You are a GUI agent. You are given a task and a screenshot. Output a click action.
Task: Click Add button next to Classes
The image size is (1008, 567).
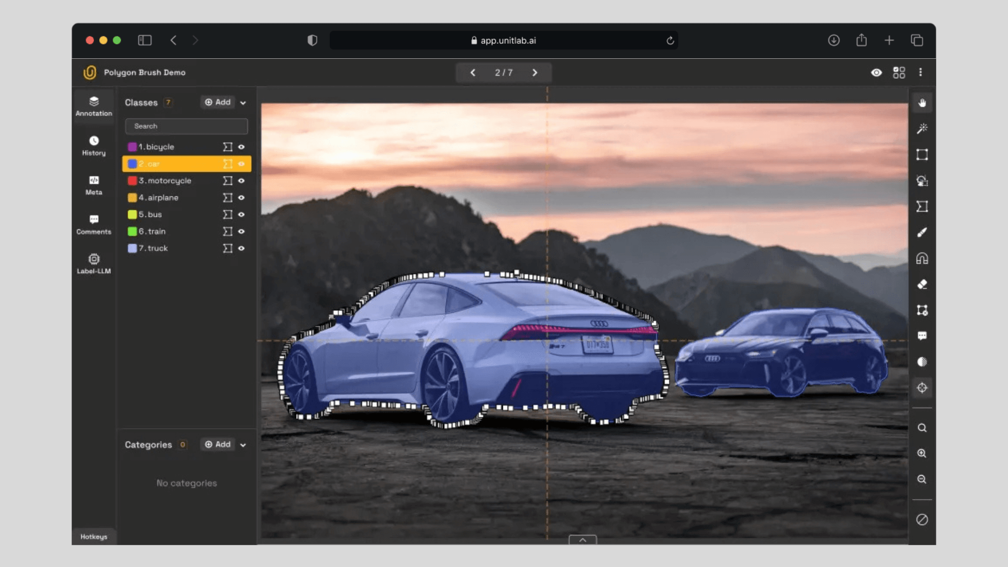click(218, 102)
